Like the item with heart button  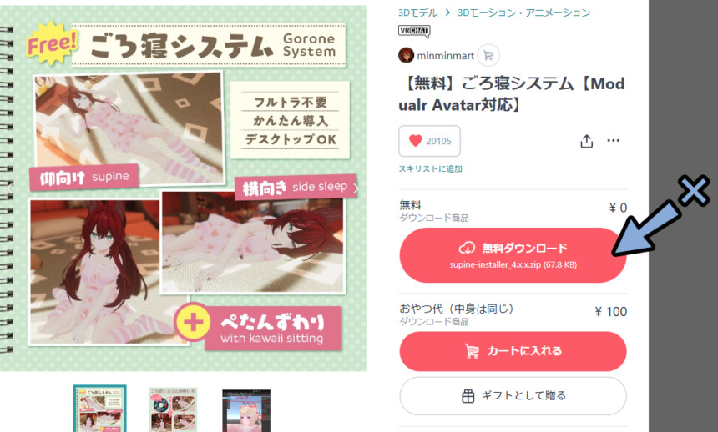(x=429, y=141)
